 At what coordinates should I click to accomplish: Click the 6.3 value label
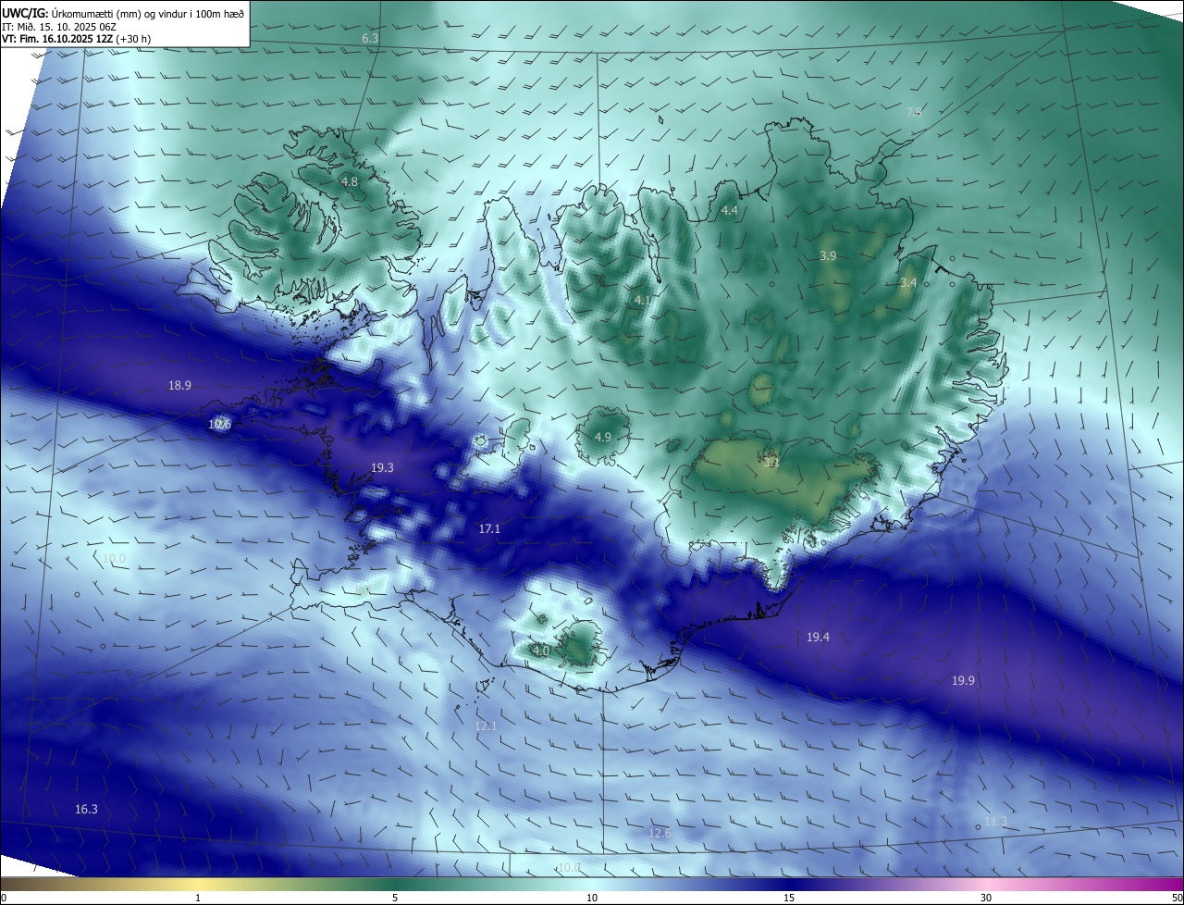(x=370, y=38)
